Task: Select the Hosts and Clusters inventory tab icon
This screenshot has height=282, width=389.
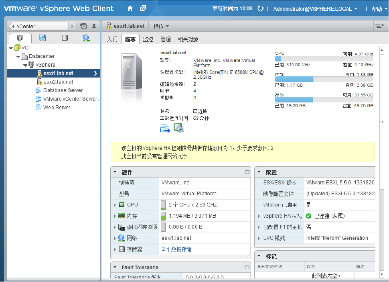Action: (20, 38)
